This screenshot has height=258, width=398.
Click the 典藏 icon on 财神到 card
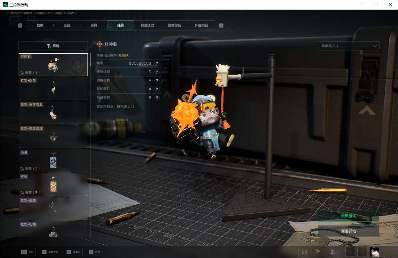22,73
